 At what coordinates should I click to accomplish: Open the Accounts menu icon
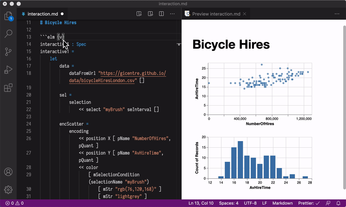tap(8, 172)
